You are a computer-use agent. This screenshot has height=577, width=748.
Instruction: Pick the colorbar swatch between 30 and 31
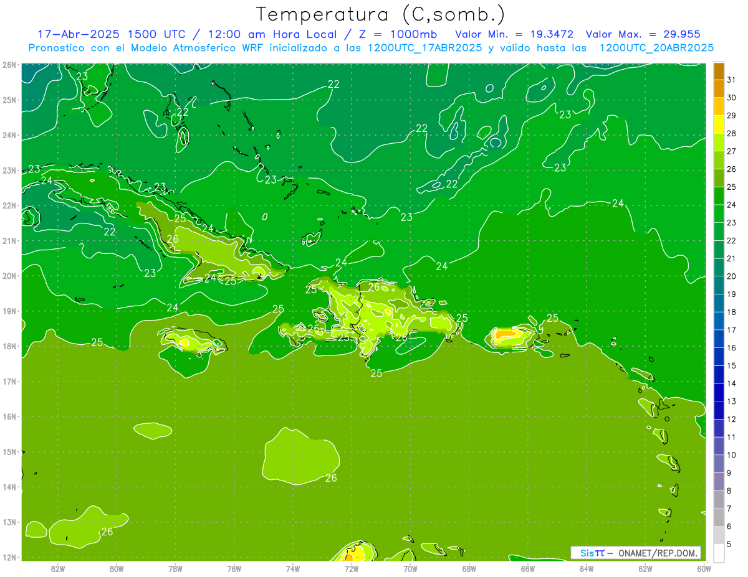click(x=719, y=89)
